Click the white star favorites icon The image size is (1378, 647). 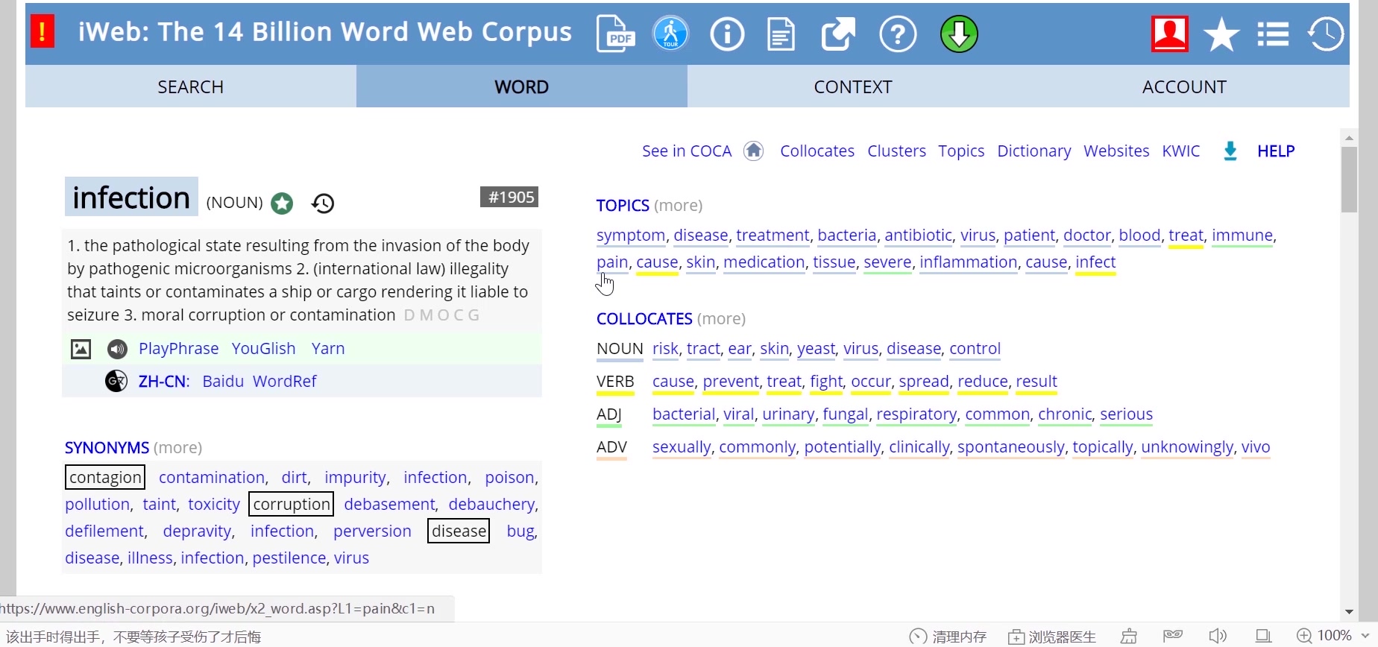pyautogui.click(x=1221, y=35)
